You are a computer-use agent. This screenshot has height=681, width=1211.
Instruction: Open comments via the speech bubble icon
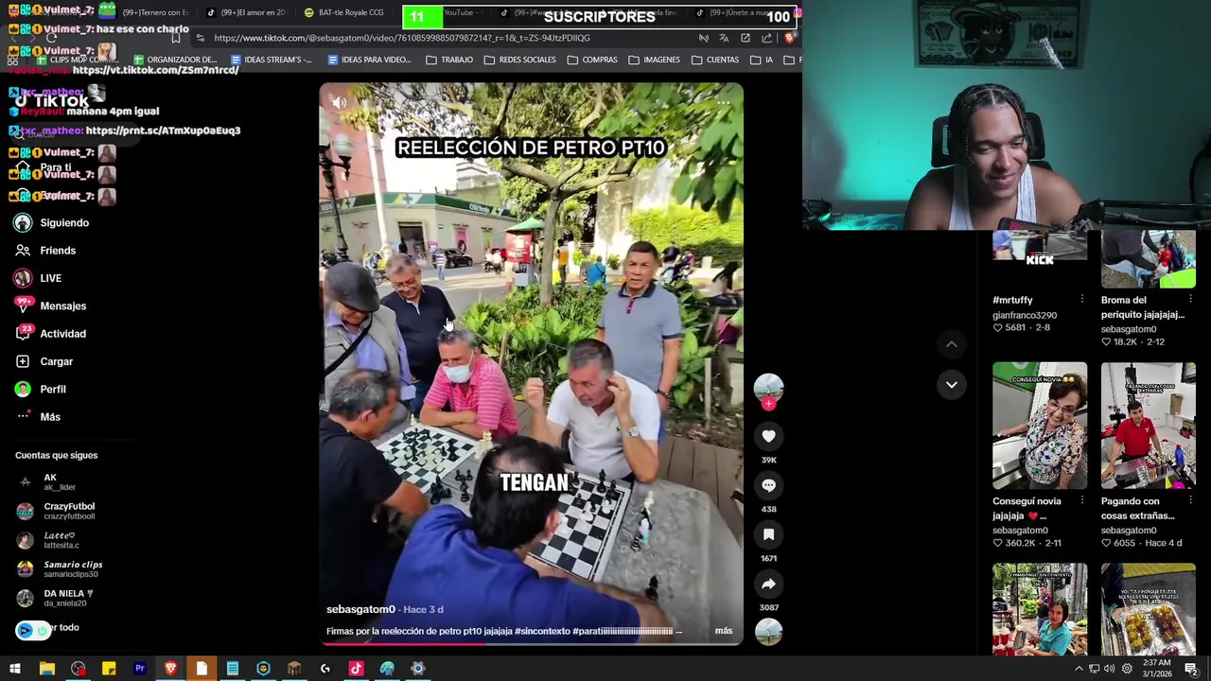tap(768, 485)
